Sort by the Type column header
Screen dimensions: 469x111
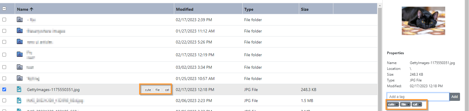click(x=249, y=9)
